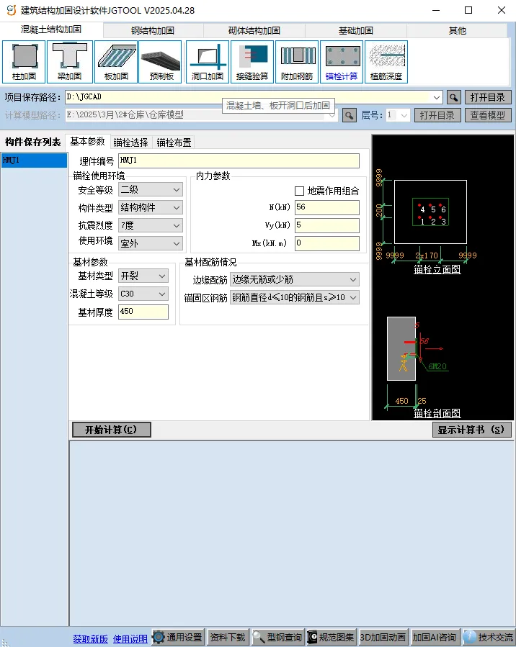Image resolution: width=516 pixels, height=647 pixels.
Task: Open the 梁加固 beam strengthening tool
Action: pyautogui.click(x=70, y=62)
